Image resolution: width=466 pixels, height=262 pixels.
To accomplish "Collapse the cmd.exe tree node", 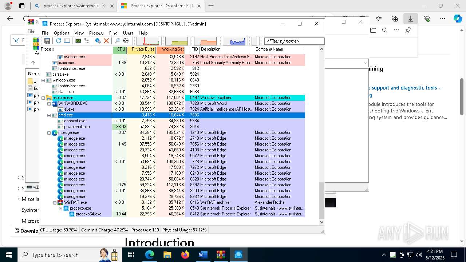I will pos(49,115).
